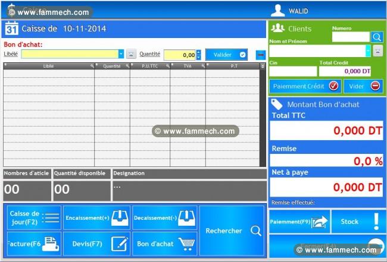Click the search icon in Libilé column header
This screenshot has width=387, height=262.
click(x=92, y=66)
